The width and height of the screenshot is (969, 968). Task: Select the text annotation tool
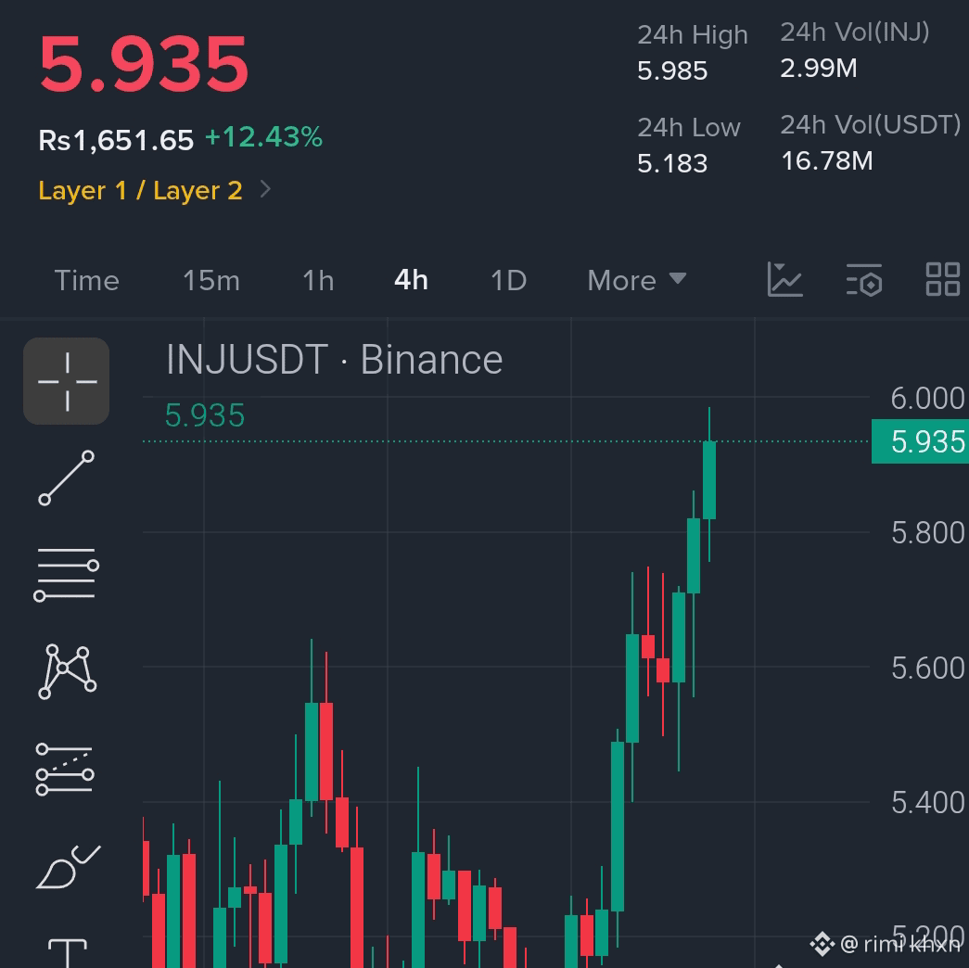point(68,952)
